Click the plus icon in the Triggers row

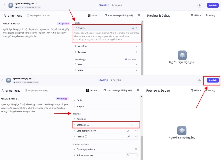pyautogui.click(x=136, y=52)
